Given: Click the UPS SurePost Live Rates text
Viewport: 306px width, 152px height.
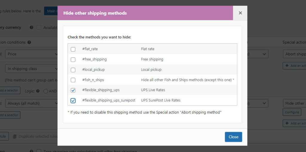Looking at the screenshot, I should click(x=160, y=100).
